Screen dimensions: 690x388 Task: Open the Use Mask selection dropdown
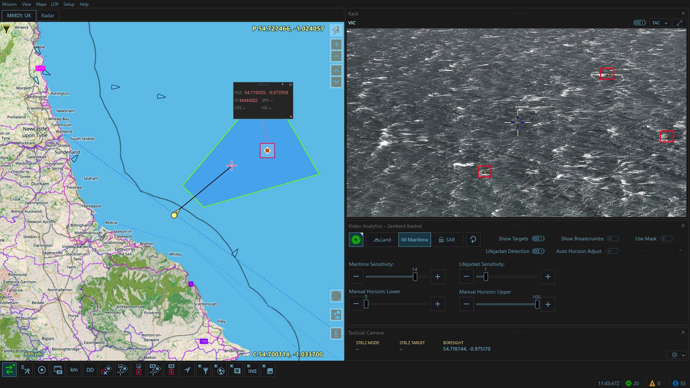click(660, 250)
